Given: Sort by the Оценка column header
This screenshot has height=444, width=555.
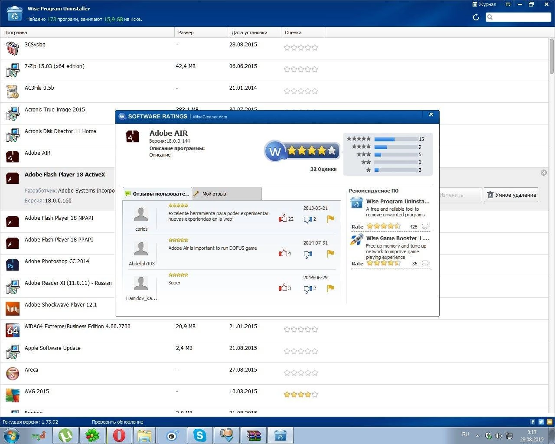Looking at the screenshot, I should tap(304, 33).
